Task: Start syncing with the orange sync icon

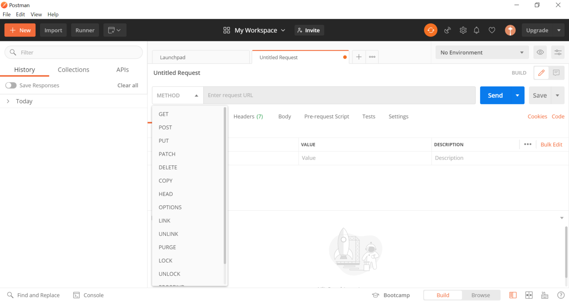Action: [430, 30]
